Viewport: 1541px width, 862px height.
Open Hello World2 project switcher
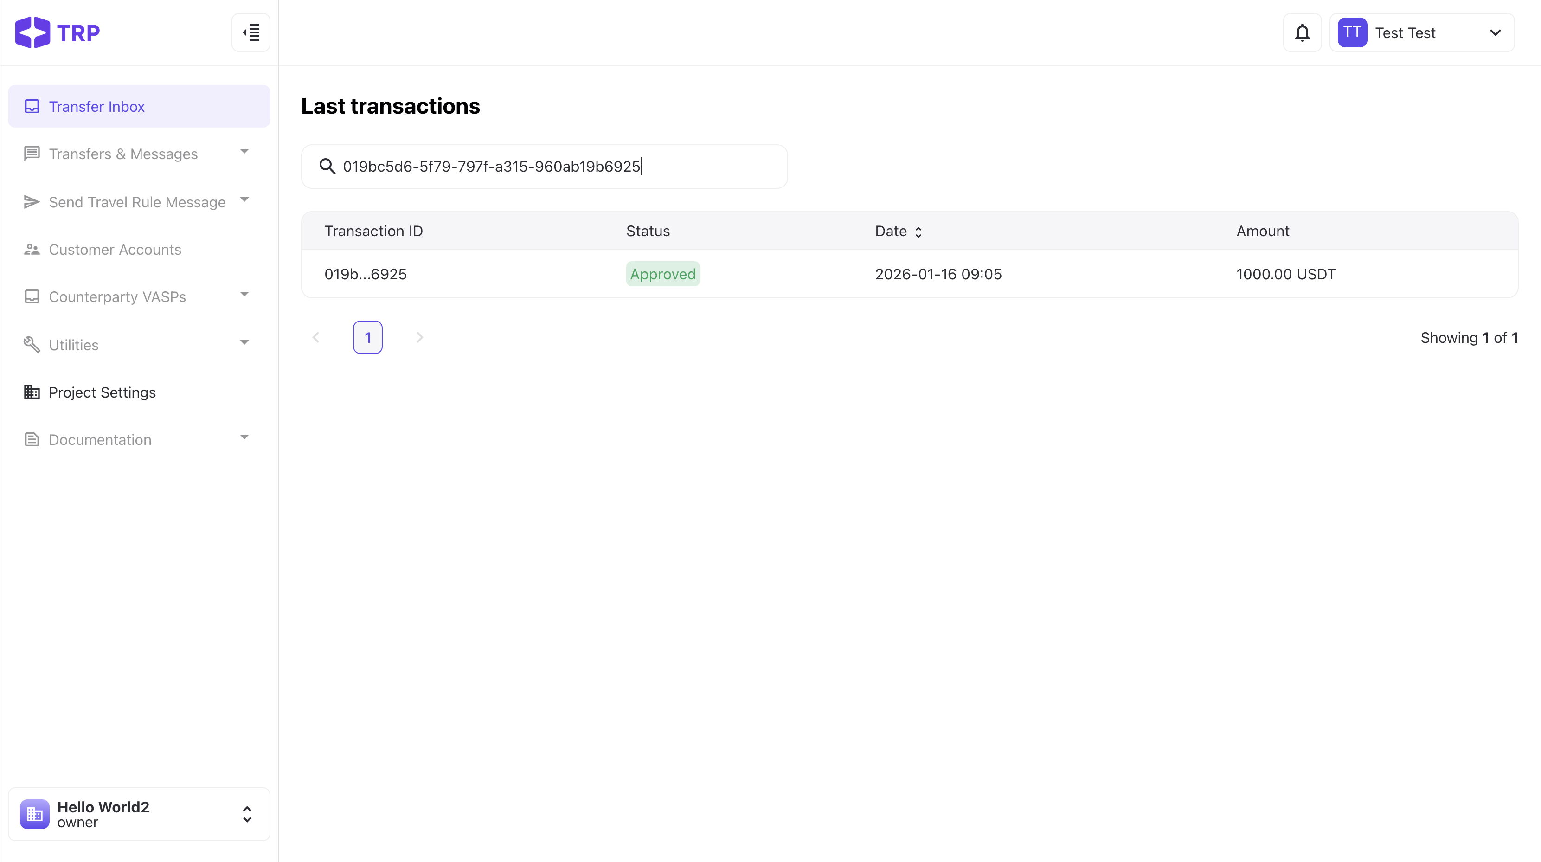(246, 814)
